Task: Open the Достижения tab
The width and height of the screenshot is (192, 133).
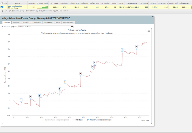Action: (x=48, y=22)
